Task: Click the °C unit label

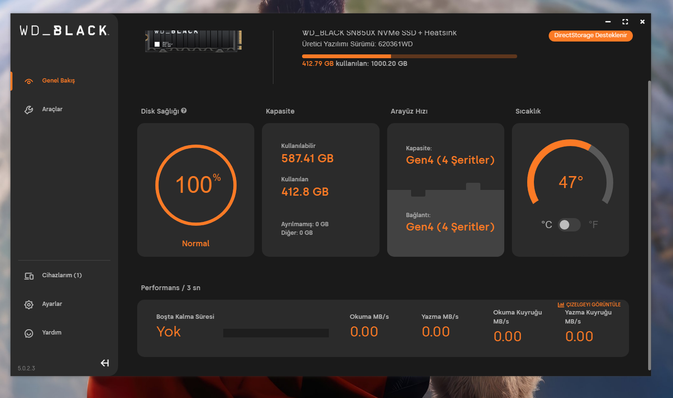Action: (546, 225)
